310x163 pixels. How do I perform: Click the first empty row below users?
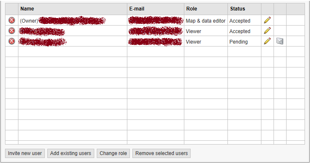pos(155,52)
